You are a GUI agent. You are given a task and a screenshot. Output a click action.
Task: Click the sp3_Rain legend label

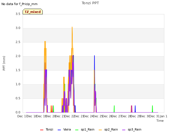tap(135, 130)
